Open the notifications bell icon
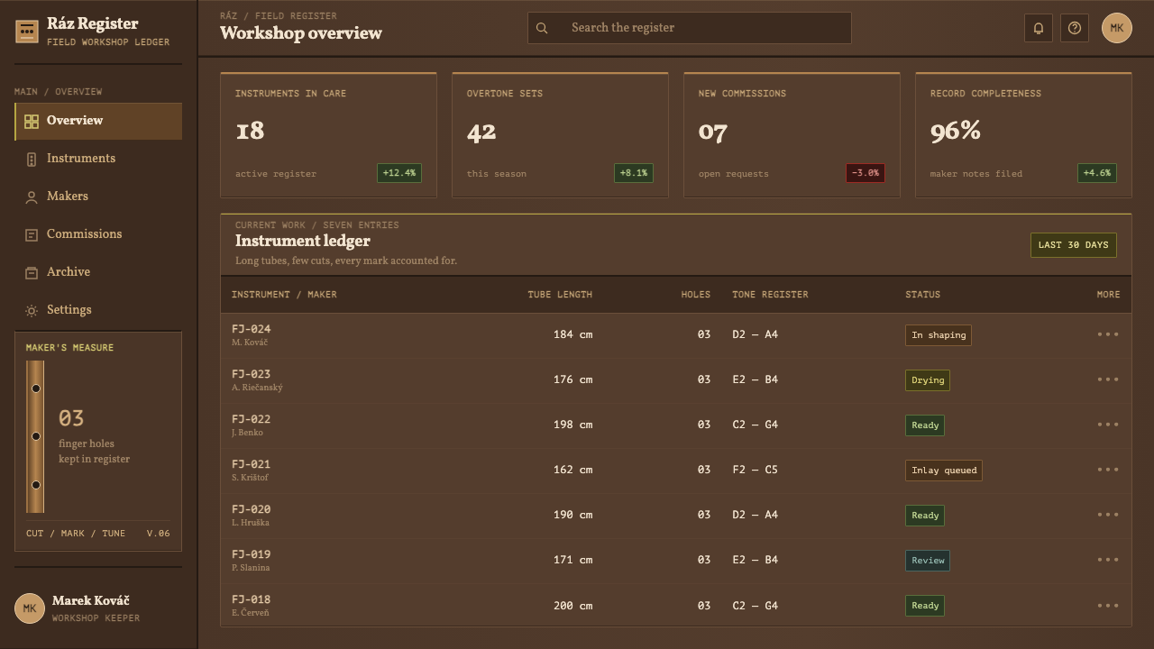Screen dimensions: 1154x649 click(1039, 28)
